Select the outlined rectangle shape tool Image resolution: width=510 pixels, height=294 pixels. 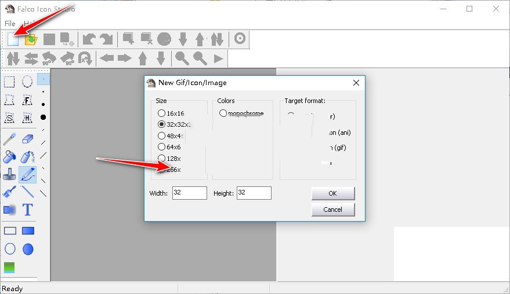click(x=10, y=231)
